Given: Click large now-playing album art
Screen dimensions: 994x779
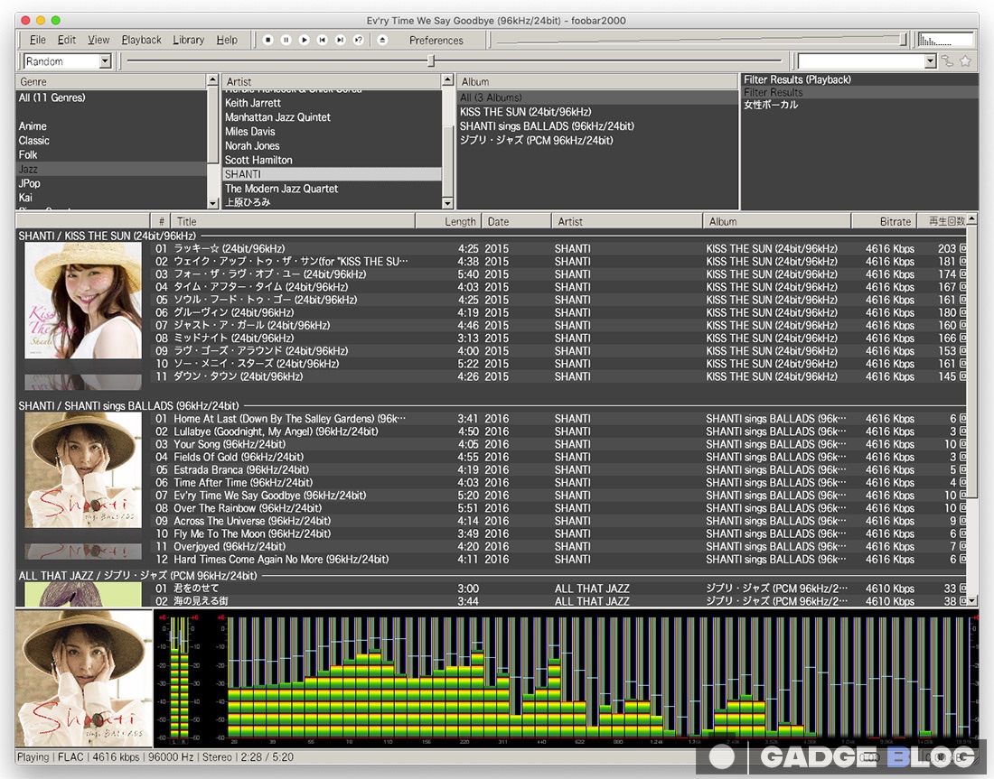Looking at the screenshot, I should (84, 678).
